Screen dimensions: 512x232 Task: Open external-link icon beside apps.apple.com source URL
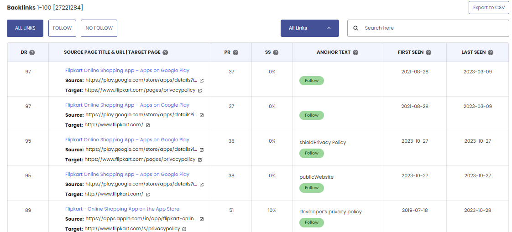(x=202, y=219)
